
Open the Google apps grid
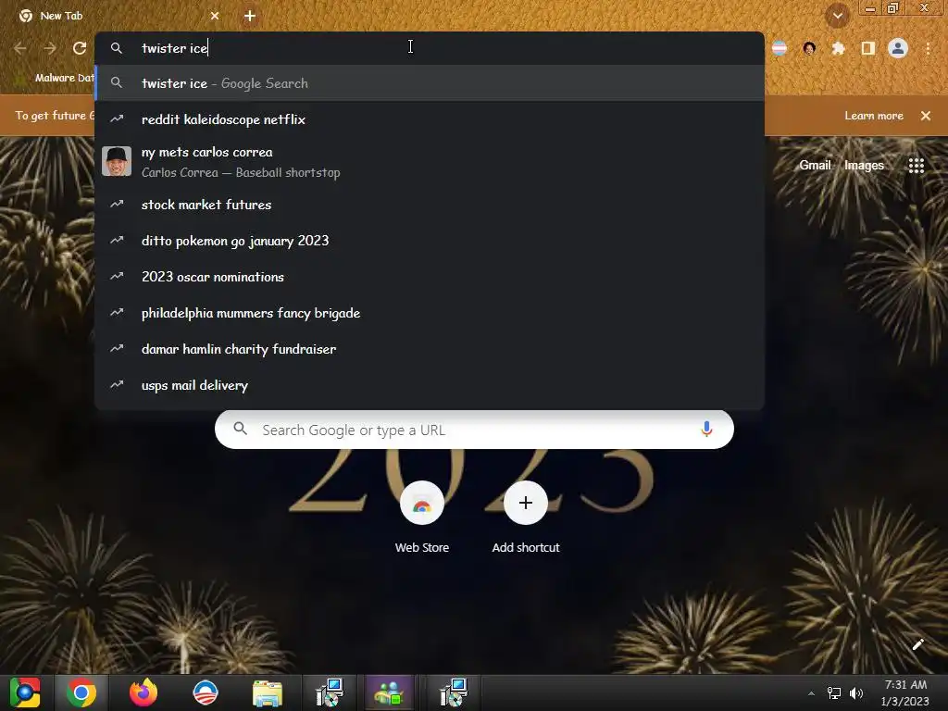point(916,165)
